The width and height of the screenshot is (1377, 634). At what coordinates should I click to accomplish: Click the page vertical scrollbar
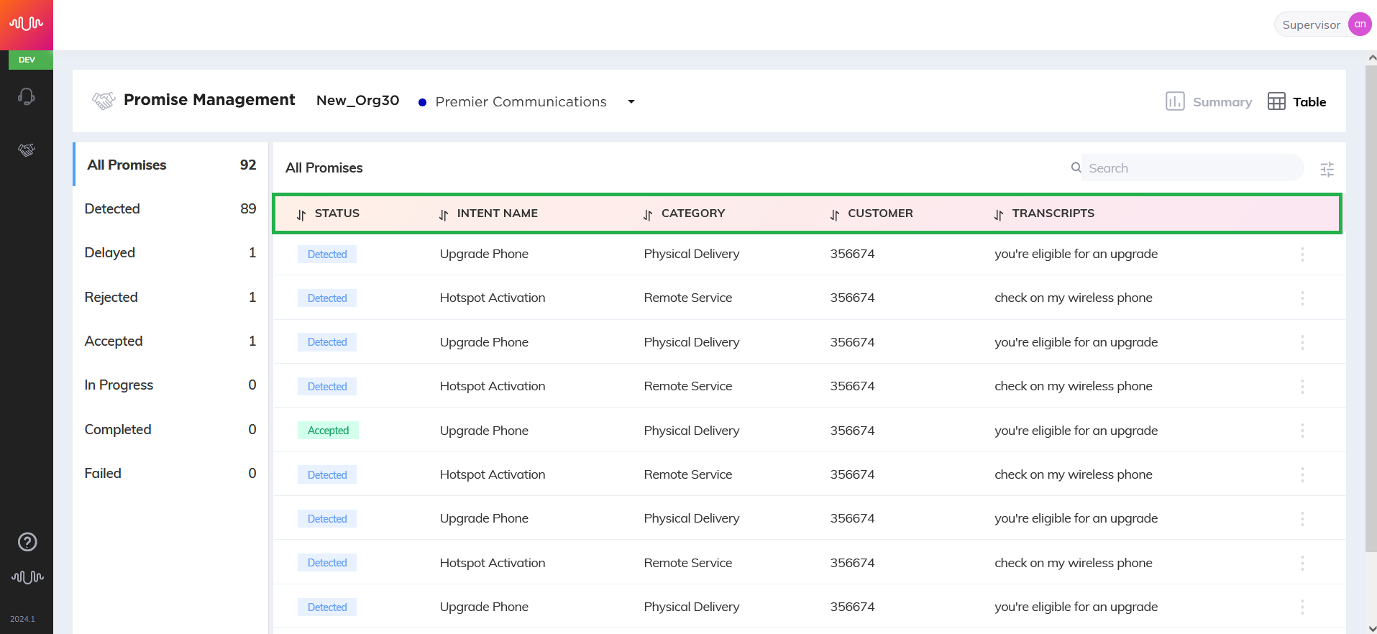1371,309
